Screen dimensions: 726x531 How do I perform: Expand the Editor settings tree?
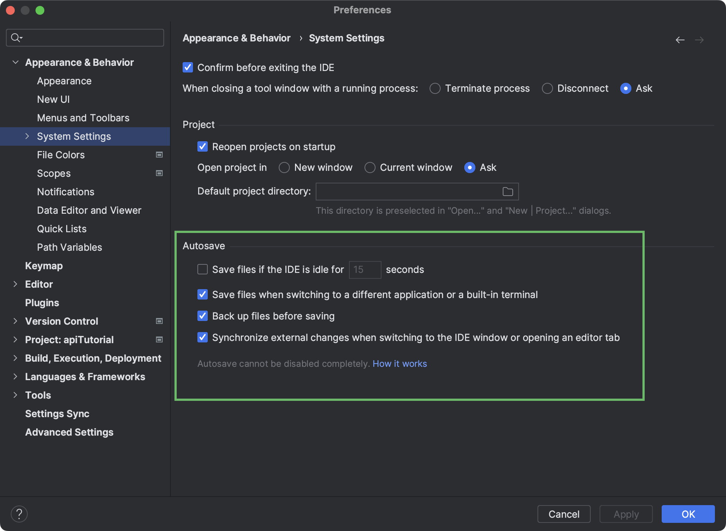15,284
